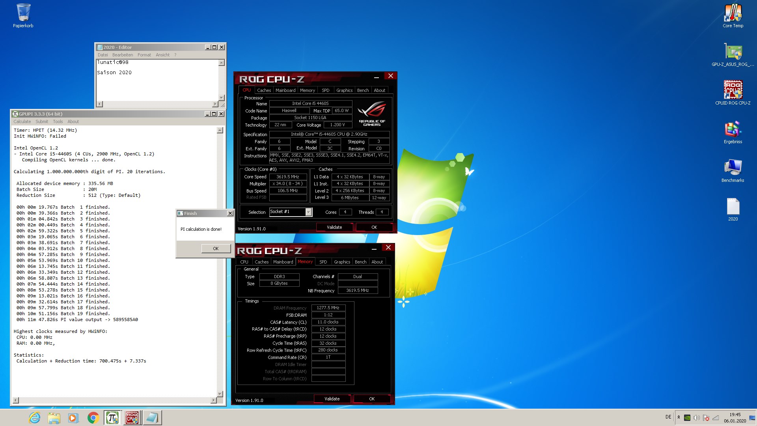This screenshot has width=757, height=426.
Task: Click Validate in upper CPU-Z window
Action: click(334, 227)
